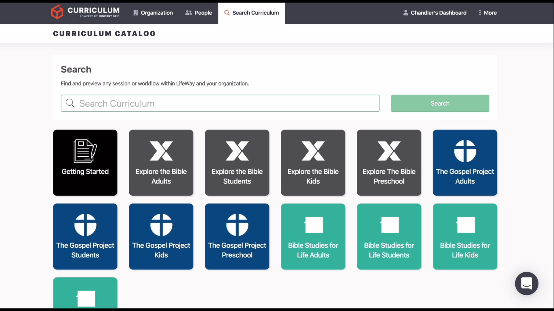Click the book icon on Bible Studies for Life Students
This screenshot has width=554, height=311.
pyautogui.click(x=389, y=225)
